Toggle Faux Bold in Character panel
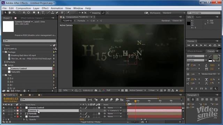 pyautogui.click(x=192, y=89)
